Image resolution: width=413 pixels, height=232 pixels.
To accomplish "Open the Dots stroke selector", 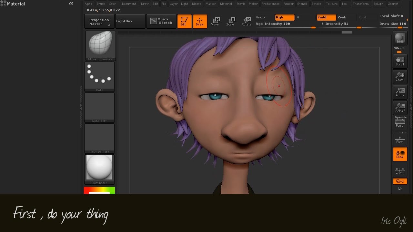I will pyautogui.click(x=99, y=75).
